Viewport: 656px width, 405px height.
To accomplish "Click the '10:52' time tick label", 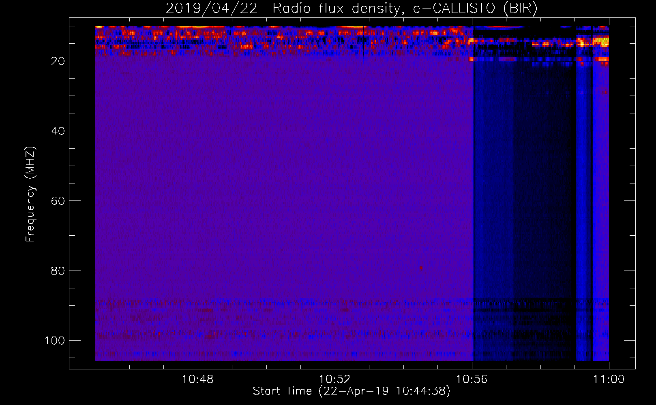I will coord(335,379).
